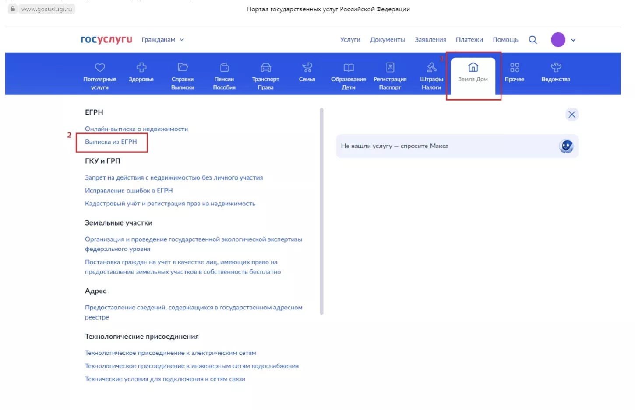Select the Штрафы Налоги gavel icon
The image size is (635, 410).
coord(431,67)
